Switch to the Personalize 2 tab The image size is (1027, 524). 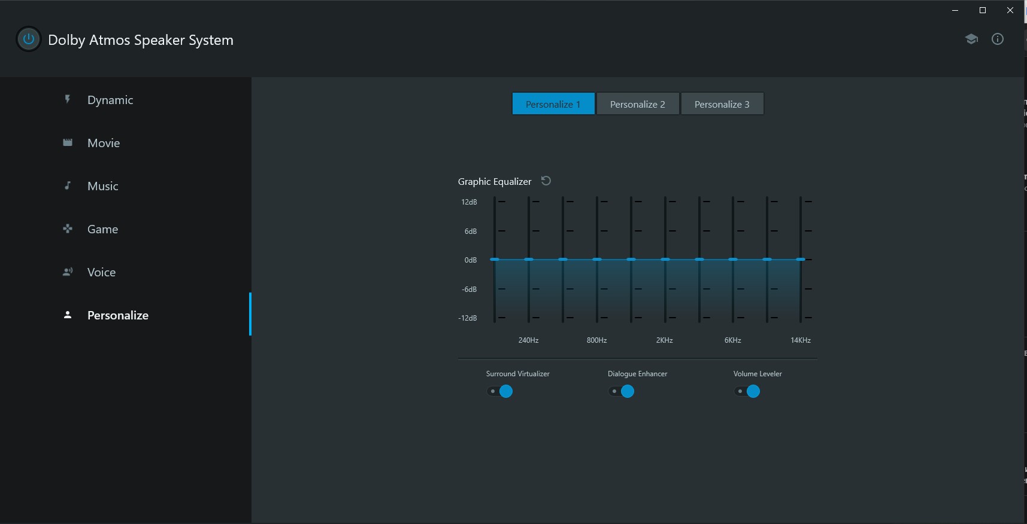point(638,104)
